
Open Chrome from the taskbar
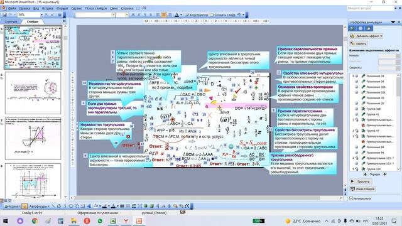35,221
